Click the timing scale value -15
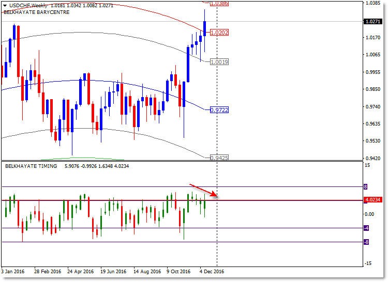 coord(368,263)
